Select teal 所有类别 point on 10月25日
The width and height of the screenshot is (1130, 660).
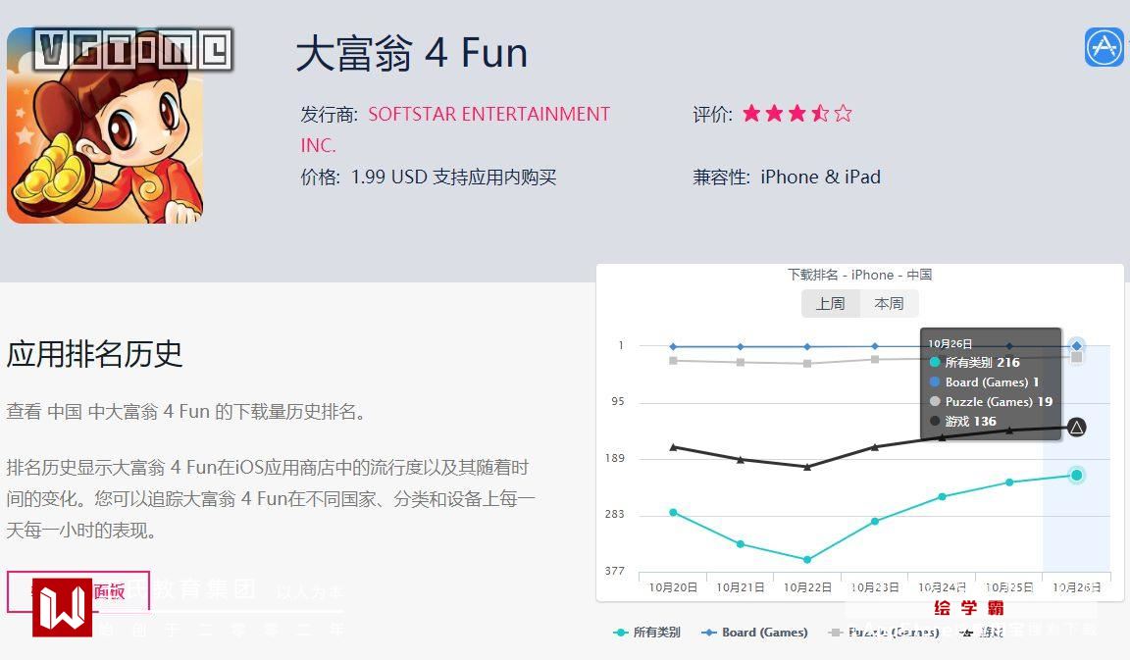tap(1009, 482)
